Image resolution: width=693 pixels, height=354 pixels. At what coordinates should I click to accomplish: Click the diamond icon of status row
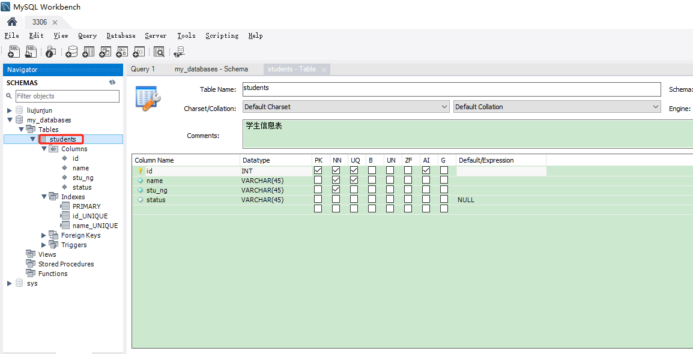pos(140,200)
